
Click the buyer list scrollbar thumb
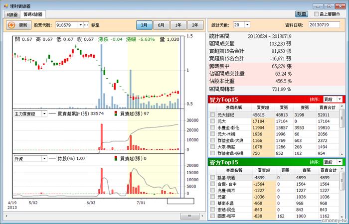tap(342, 118)
